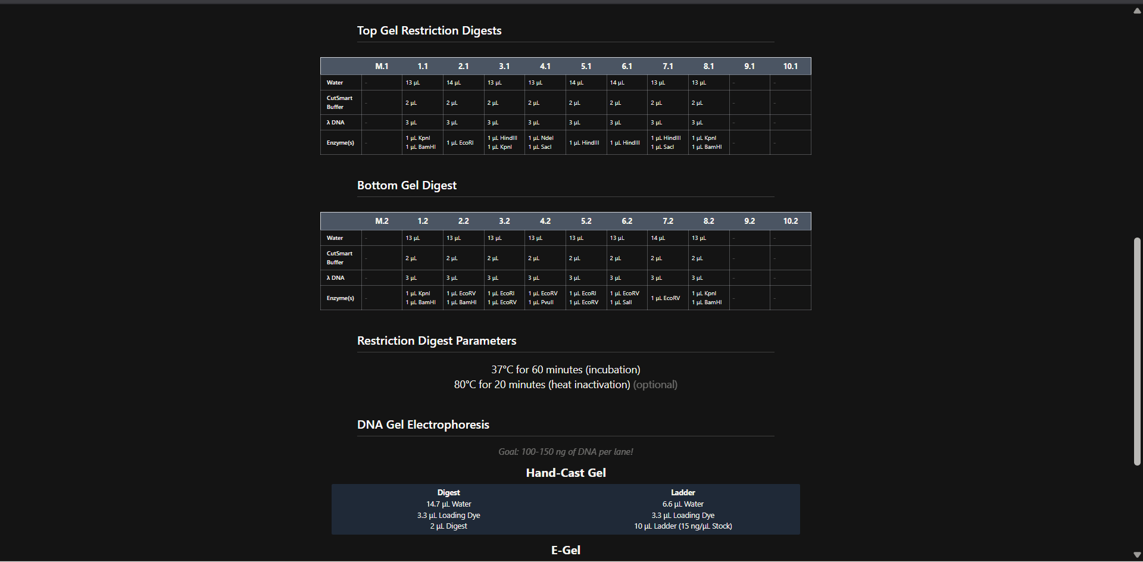Click the scrollbar down arrow

tap(1137, 555)
